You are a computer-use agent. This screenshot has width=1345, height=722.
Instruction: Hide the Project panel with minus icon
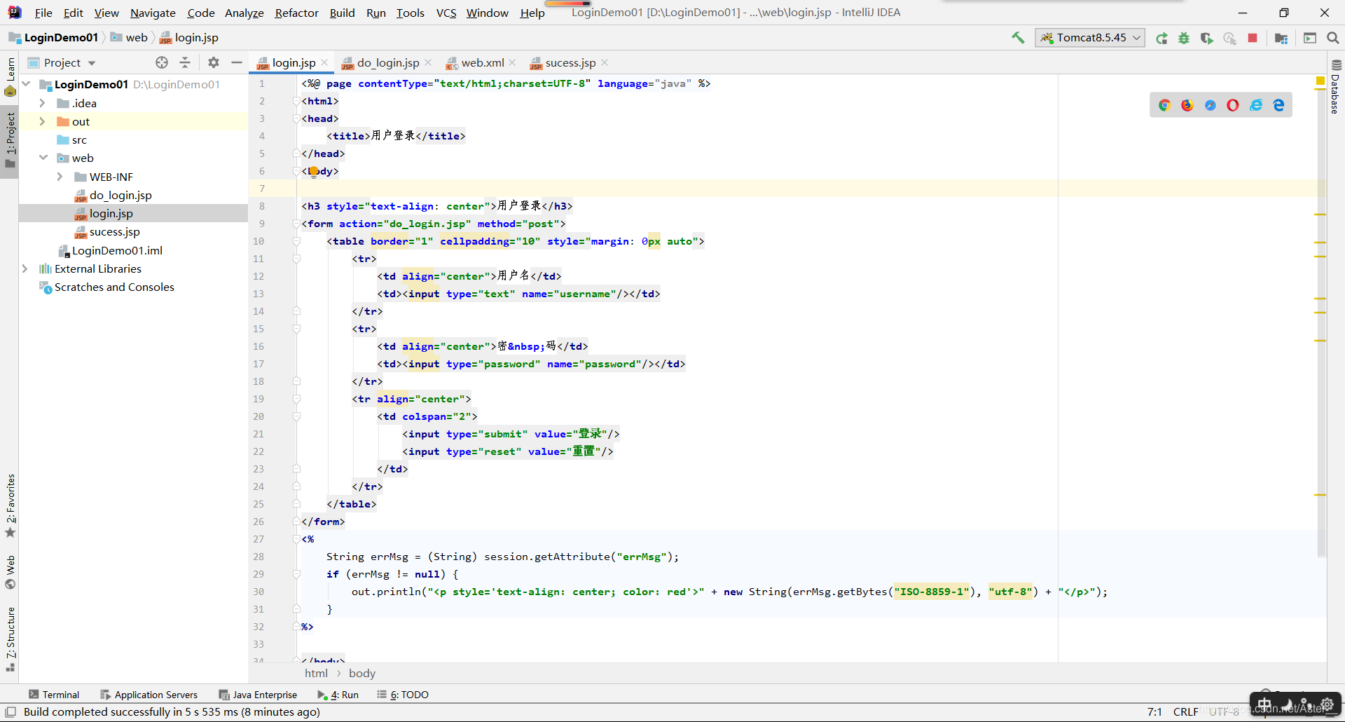[237, 62]
